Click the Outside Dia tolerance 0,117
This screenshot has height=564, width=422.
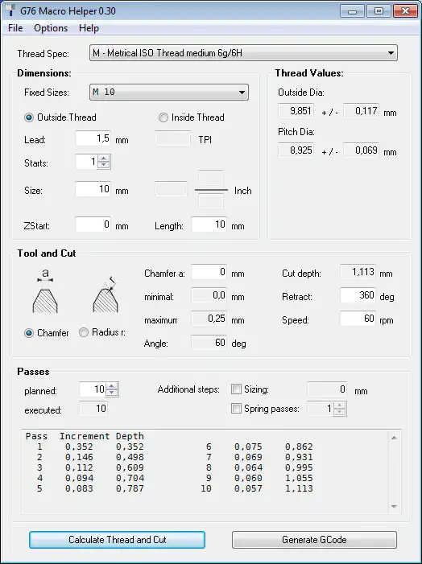(361, 111)
